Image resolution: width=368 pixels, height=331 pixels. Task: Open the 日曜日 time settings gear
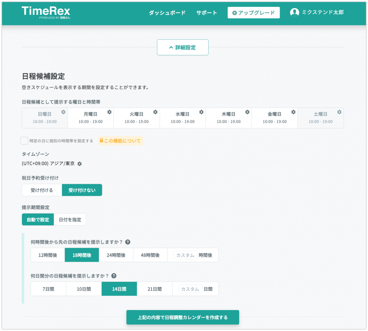(63, 112)
